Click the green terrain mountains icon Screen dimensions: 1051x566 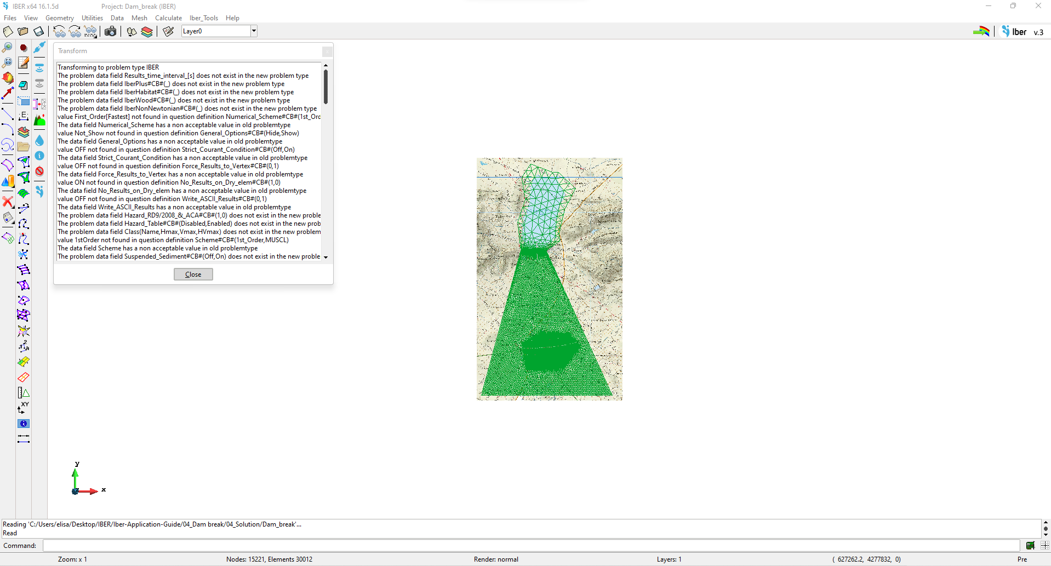(x=39, y=121)
